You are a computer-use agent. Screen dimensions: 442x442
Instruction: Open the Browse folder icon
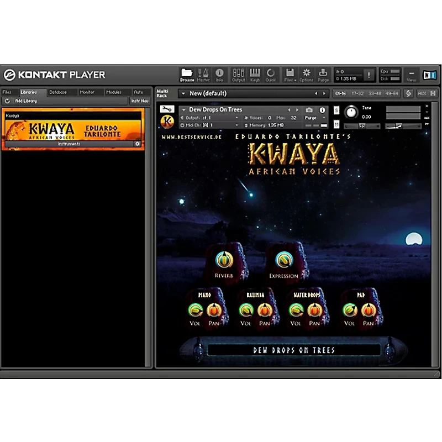click(187, 75)
